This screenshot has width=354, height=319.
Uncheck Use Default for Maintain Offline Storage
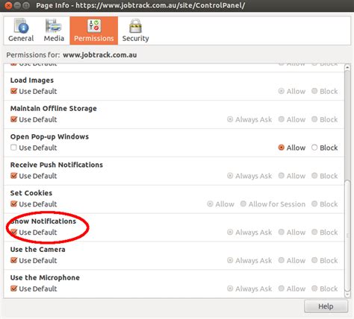click(13, 119)
